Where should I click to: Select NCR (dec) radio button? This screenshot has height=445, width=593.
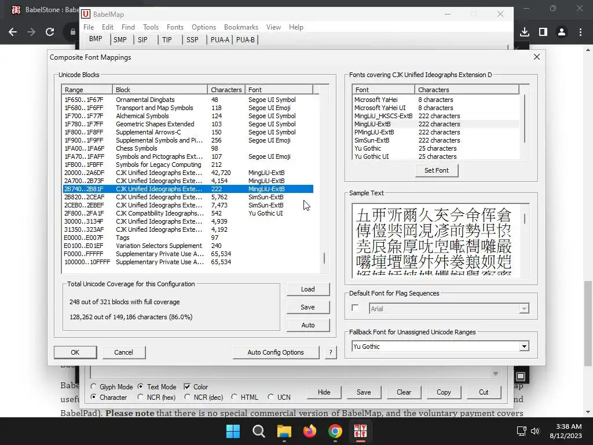[187, 397]
